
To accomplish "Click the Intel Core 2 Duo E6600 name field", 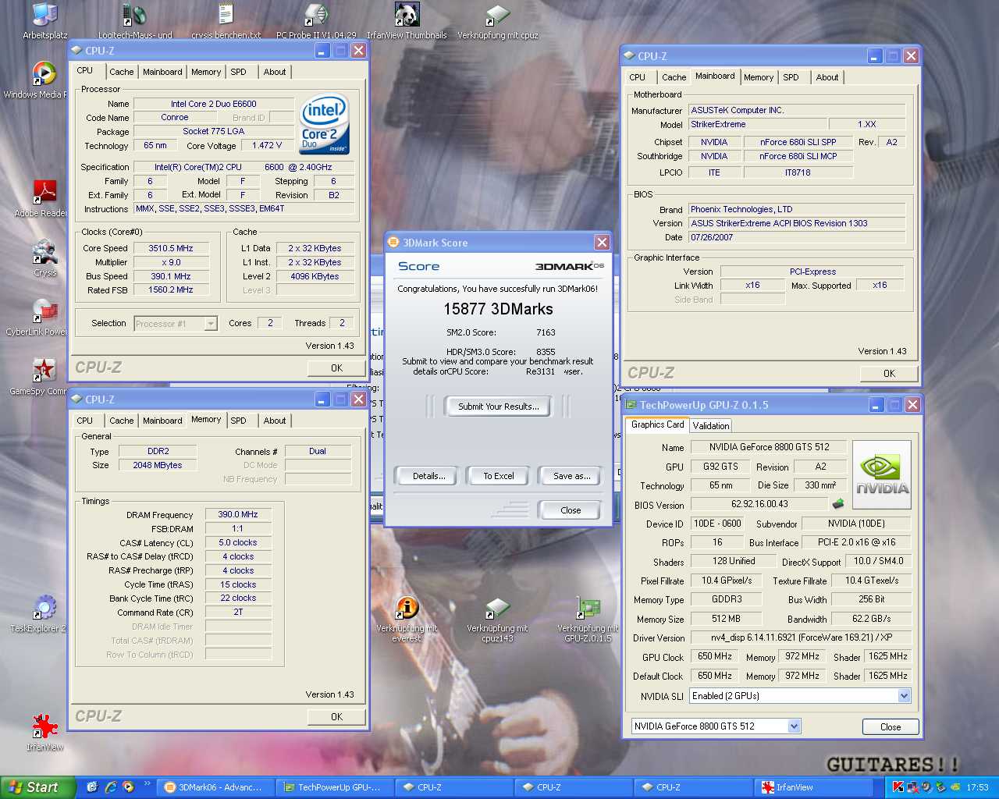I will click(214, 104).
